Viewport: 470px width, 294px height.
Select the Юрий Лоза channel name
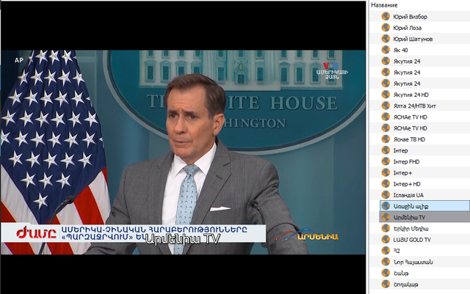tap(408, 28)
